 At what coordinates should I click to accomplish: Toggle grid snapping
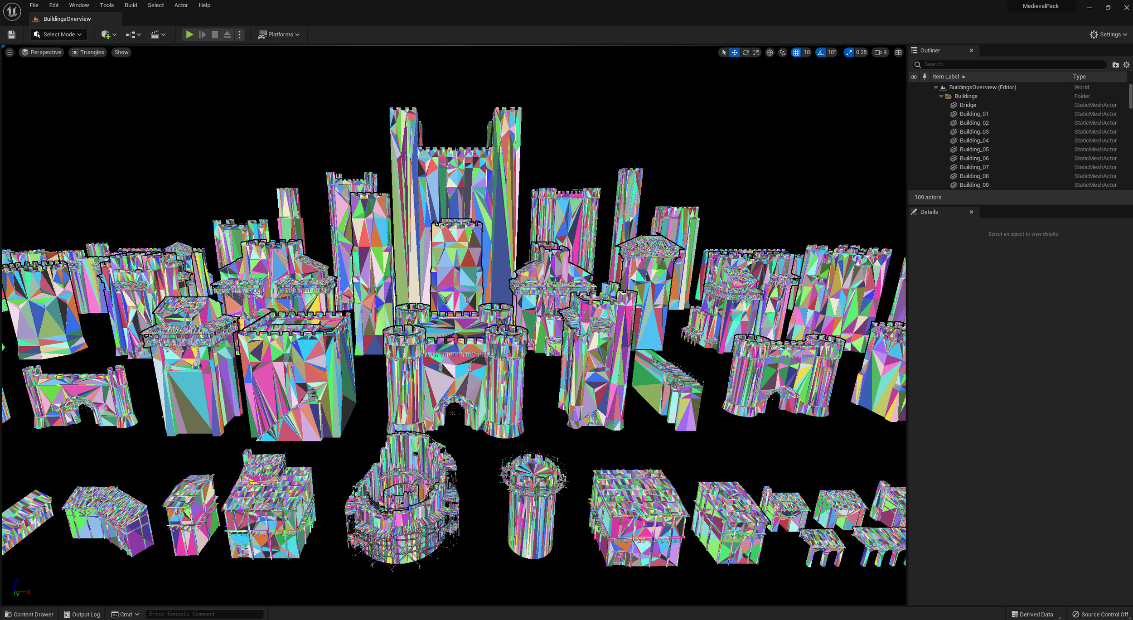(x=796, y=53)
